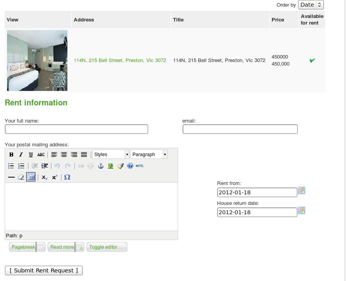Click the green available-for-rent checkmark
The height and width of the screenshot is (281, 346).
312,60
